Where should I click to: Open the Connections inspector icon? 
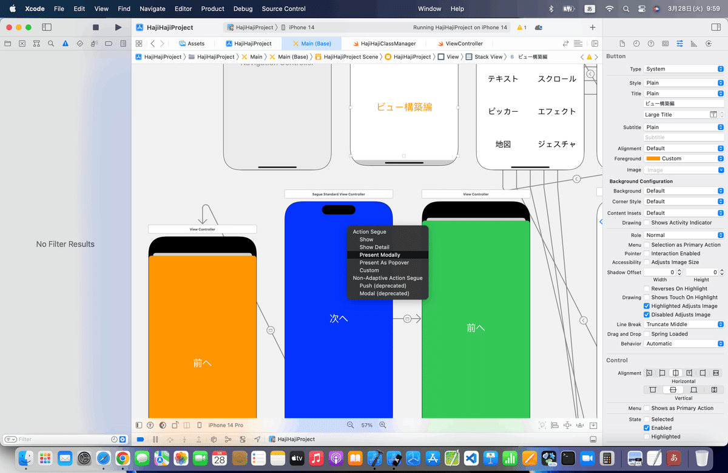pos(709,44)
